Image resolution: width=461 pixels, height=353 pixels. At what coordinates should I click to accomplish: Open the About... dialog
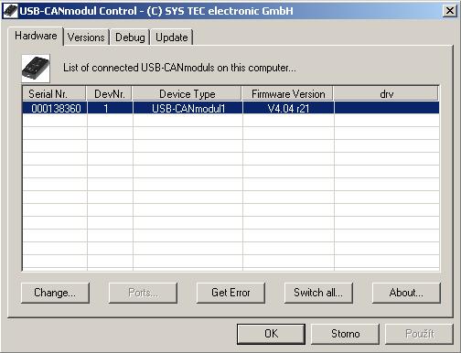406,293
